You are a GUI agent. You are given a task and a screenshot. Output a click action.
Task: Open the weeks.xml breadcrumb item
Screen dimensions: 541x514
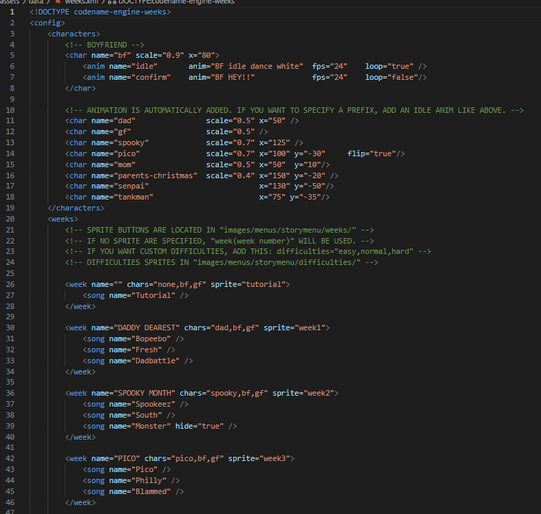[81, 2]
